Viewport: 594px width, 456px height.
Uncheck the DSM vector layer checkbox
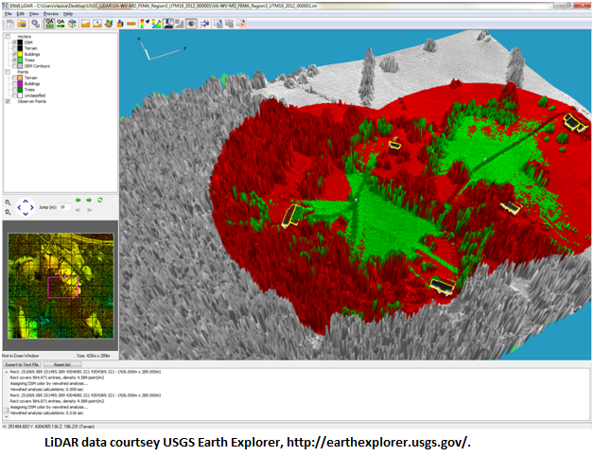(14, 43)
